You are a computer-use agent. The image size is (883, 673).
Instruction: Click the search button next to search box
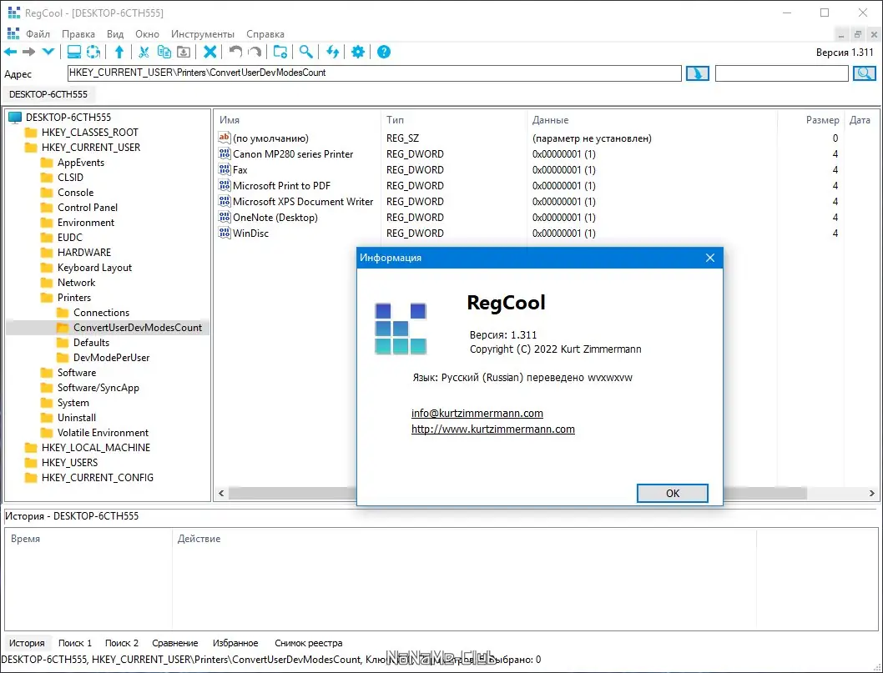(865, 73)
